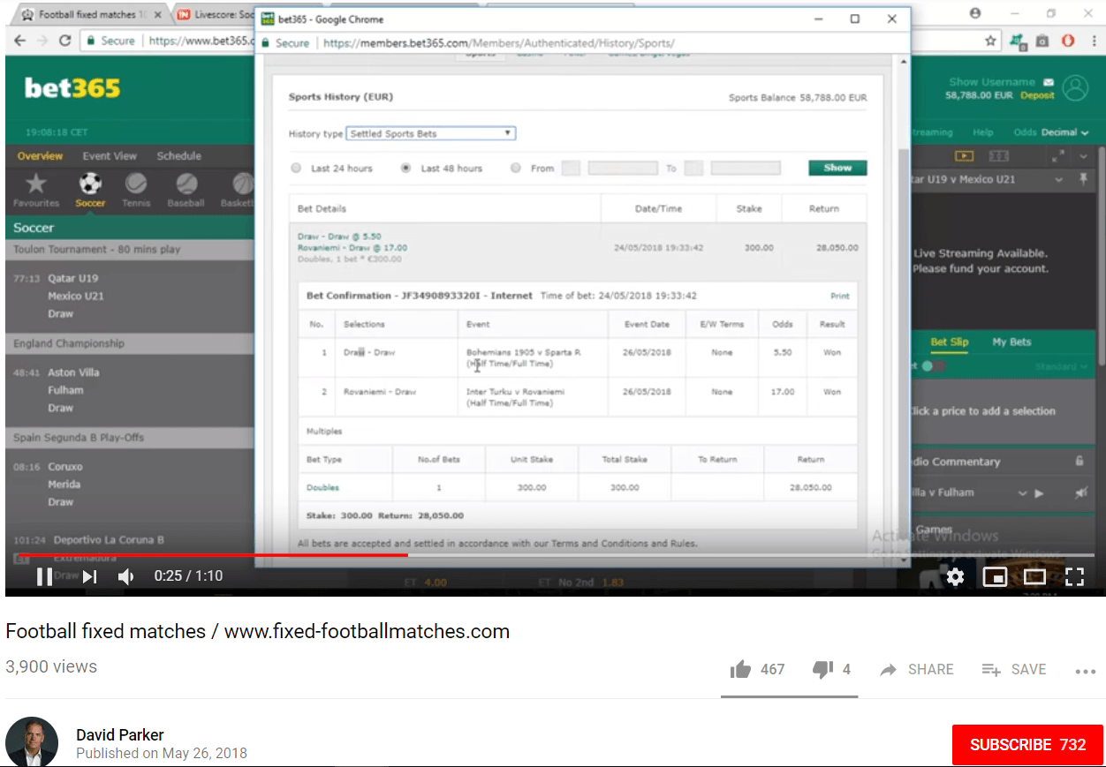Viewport: 1106px width, 767px height.
Task: Mute the YouTube player volume
Action: [126, 576]
